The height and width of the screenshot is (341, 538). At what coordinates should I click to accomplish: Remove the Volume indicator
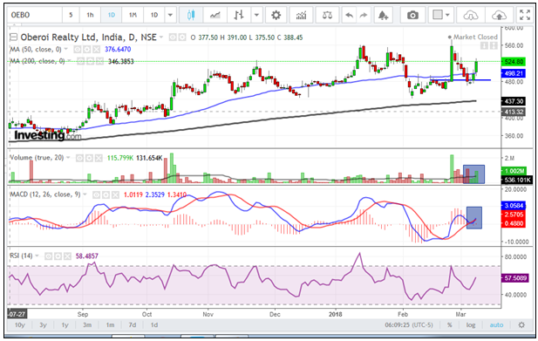99,158
